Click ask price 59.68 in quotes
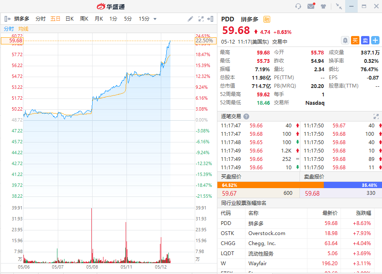This screenshot has width=382, height=274. [312, 193]
